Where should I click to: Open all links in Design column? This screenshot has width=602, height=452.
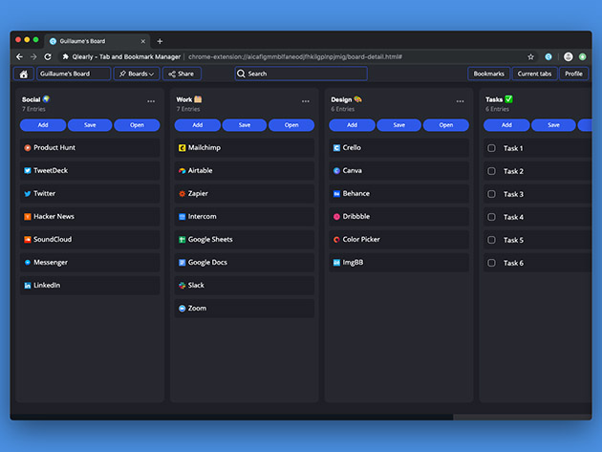tap(445, 125)
